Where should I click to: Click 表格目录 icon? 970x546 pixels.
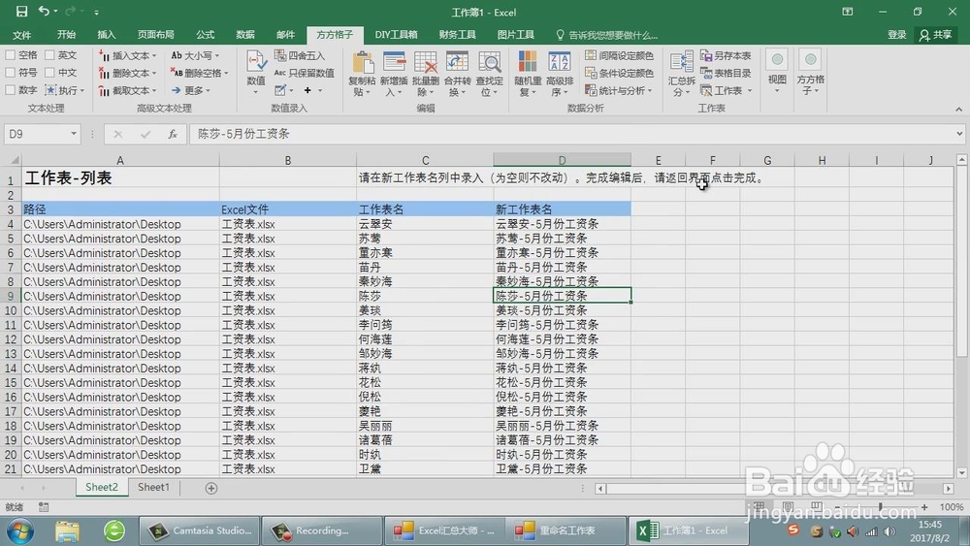(x=706, y=73)
